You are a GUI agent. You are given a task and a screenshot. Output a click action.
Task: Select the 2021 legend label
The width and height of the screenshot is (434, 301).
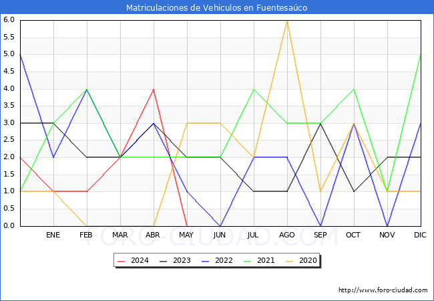[266, 261]
